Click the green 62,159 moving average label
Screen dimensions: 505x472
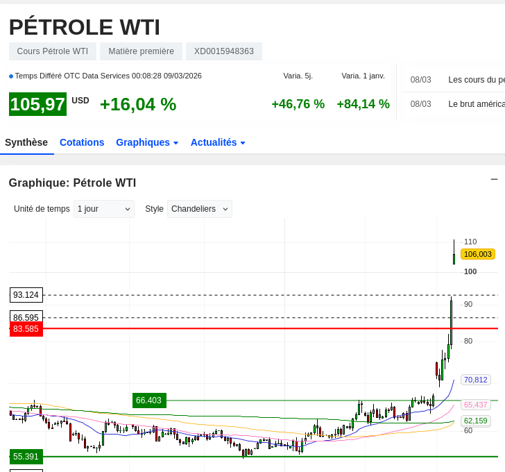(476, 421)
